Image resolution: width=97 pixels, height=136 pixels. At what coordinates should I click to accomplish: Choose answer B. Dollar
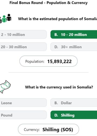coord(74,103)
